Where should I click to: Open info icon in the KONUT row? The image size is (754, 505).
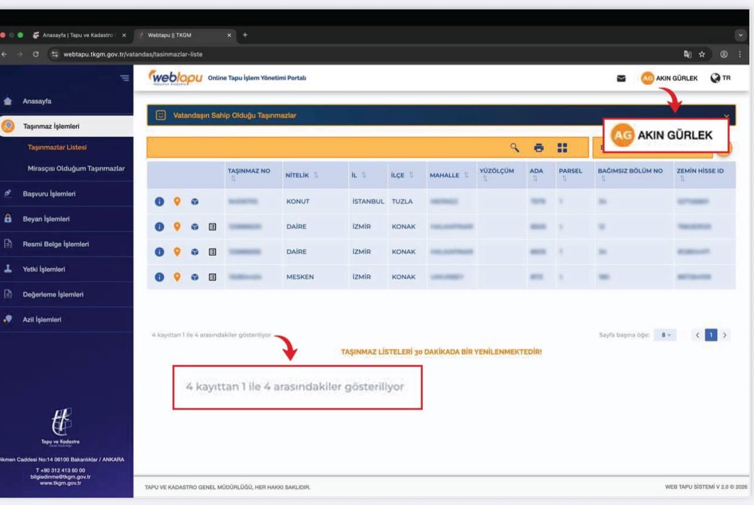(160, 202)
